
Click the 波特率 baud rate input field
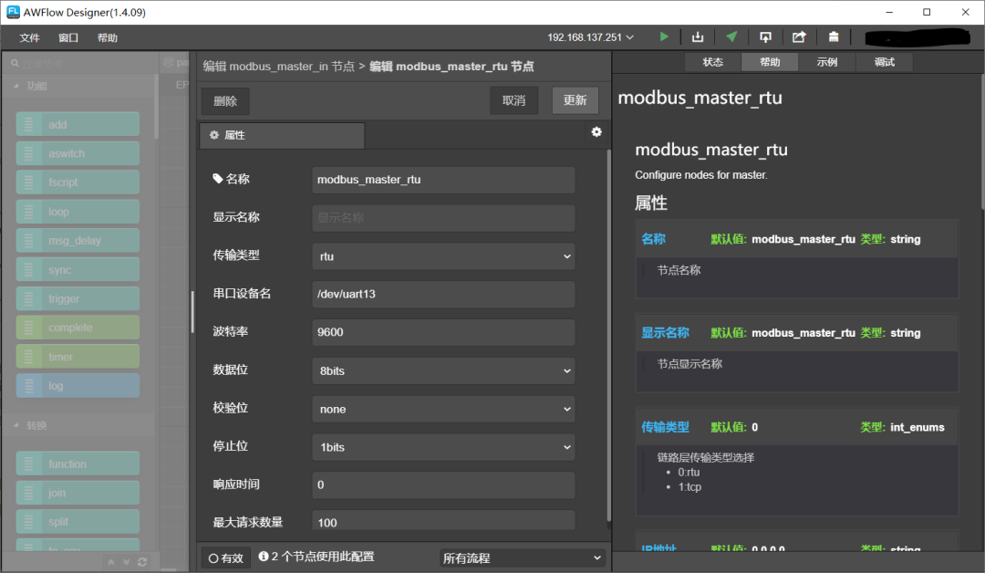(x=443, y=332)
